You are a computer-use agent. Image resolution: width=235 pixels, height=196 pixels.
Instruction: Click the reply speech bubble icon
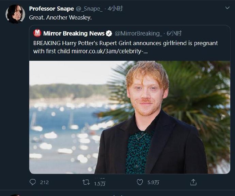[33, 182]
